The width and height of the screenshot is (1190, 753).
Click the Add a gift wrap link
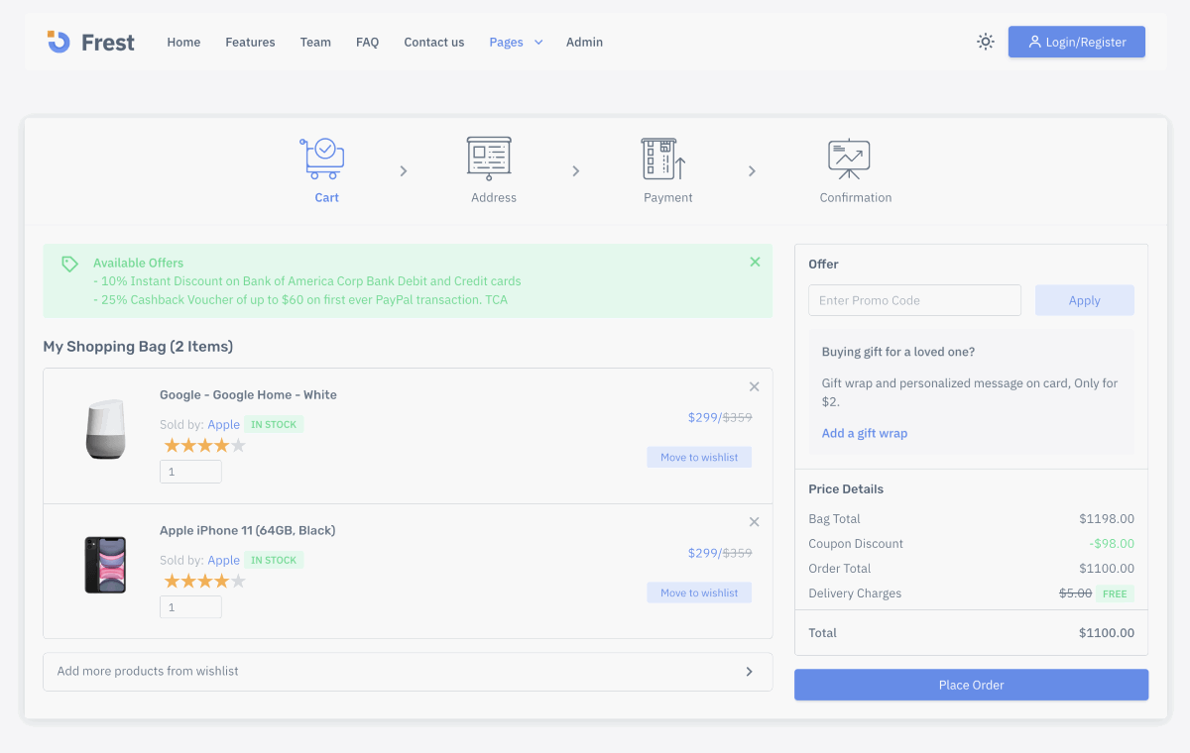(864, 432)
